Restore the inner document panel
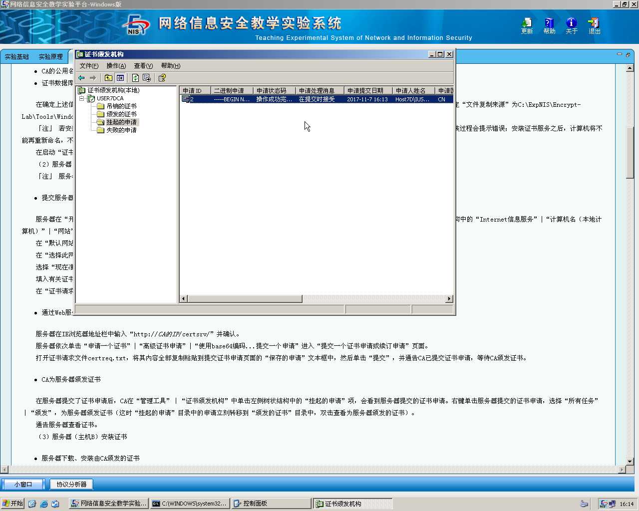The image size is (639, 511). click(x=628, y=54)
